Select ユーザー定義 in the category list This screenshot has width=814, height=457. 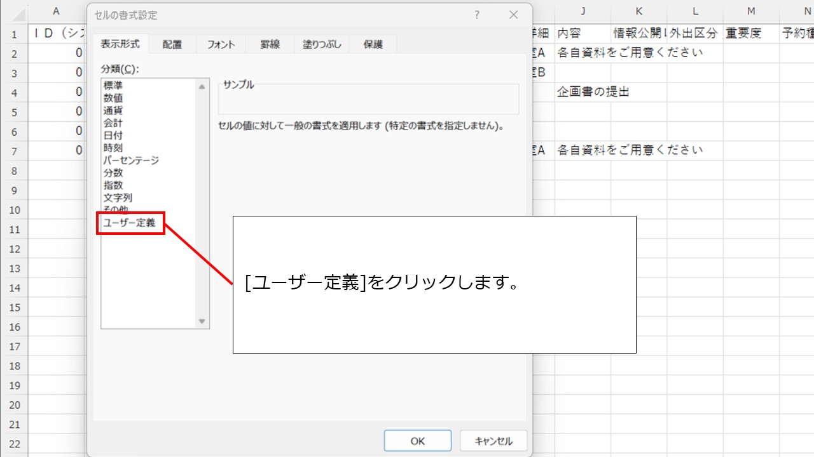click(x=130, y=223)
